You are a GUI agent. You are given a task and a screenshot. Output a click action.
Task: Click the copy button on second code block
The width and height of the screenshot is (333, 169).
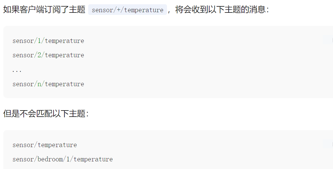(328, 144)
